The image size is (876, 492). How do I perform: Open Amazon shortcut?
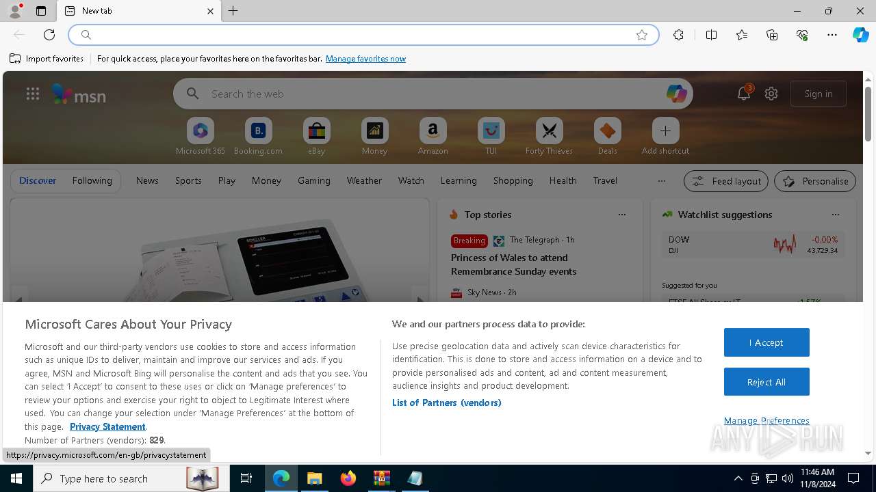433,137
